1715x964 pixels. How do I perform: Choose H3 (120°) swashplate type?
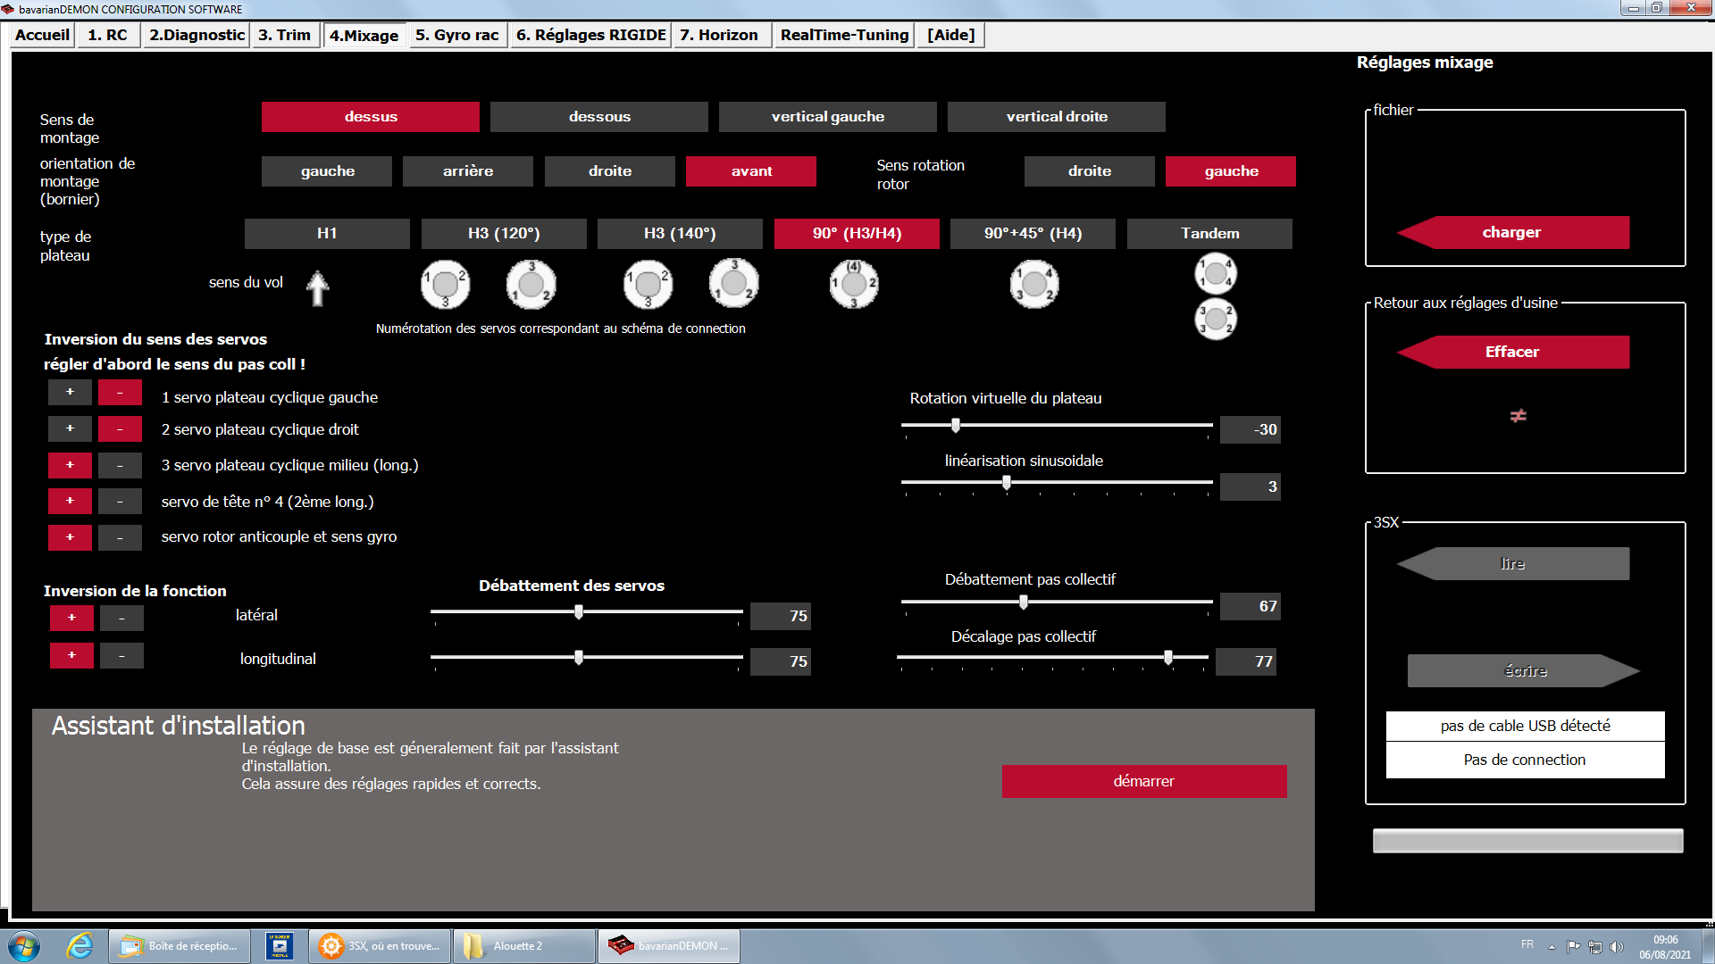[504, 234]
